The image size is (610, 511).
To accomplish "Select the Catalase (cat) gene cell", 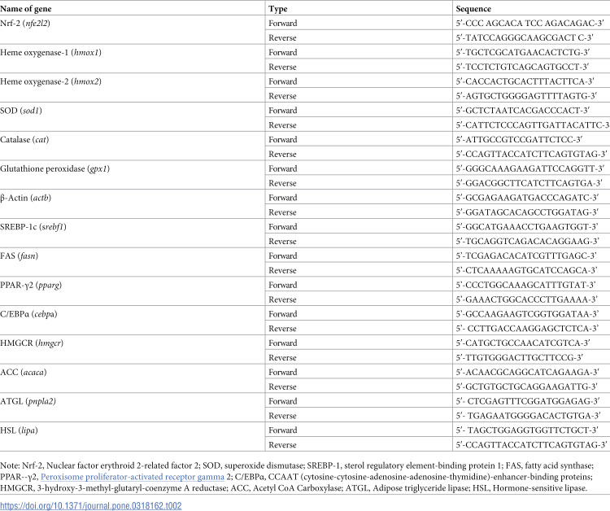I will point(133,146).
